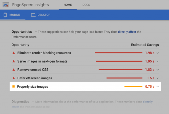Click the Opportunity column header
Image resolution: width=169 pixels, height=114 pixels.
pyautogui.click(x=20, y=45)
